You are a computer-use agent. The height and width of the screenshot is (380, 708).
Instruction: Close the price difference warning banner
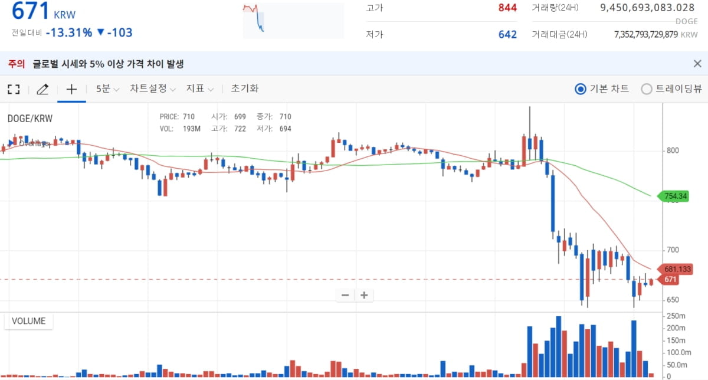(697, 64)
